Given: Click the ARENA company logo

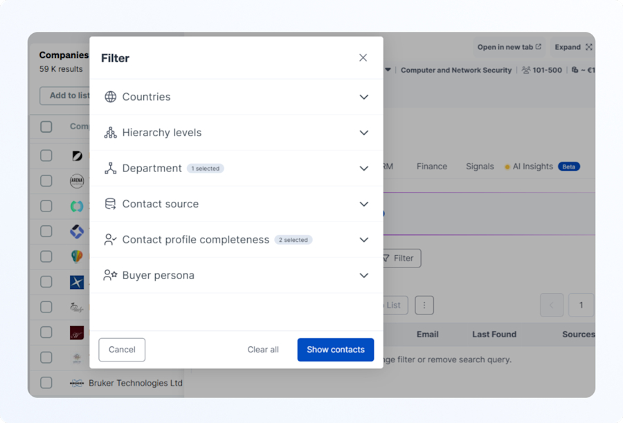Looking at the screenshot, I should tap(77, 181).
